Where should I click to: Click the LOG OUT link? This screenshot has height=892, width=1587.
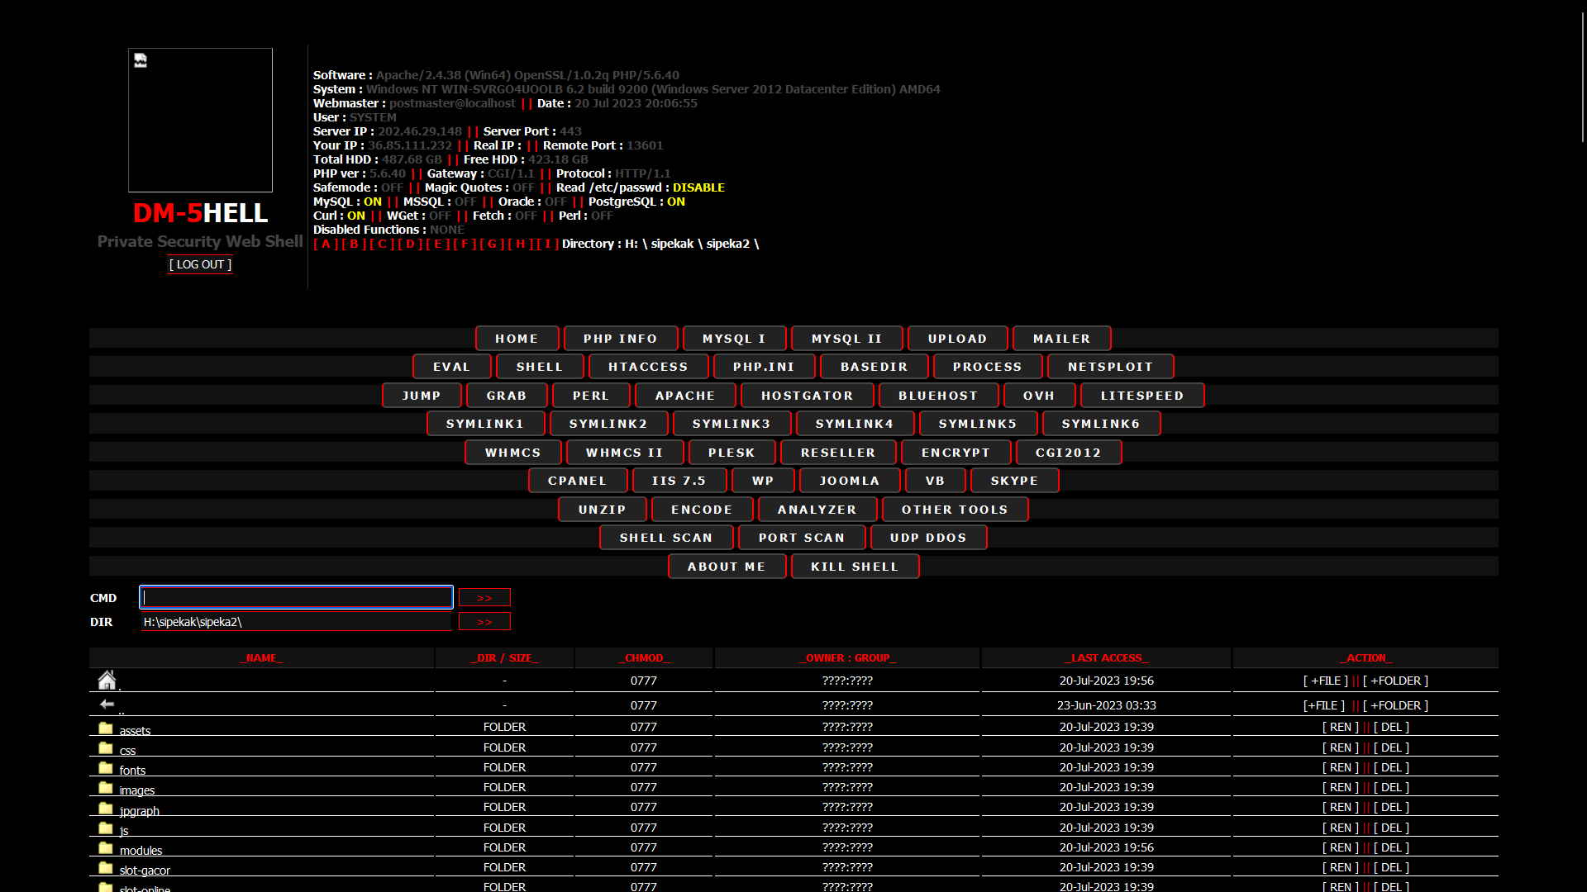click(x=200, y=264)
